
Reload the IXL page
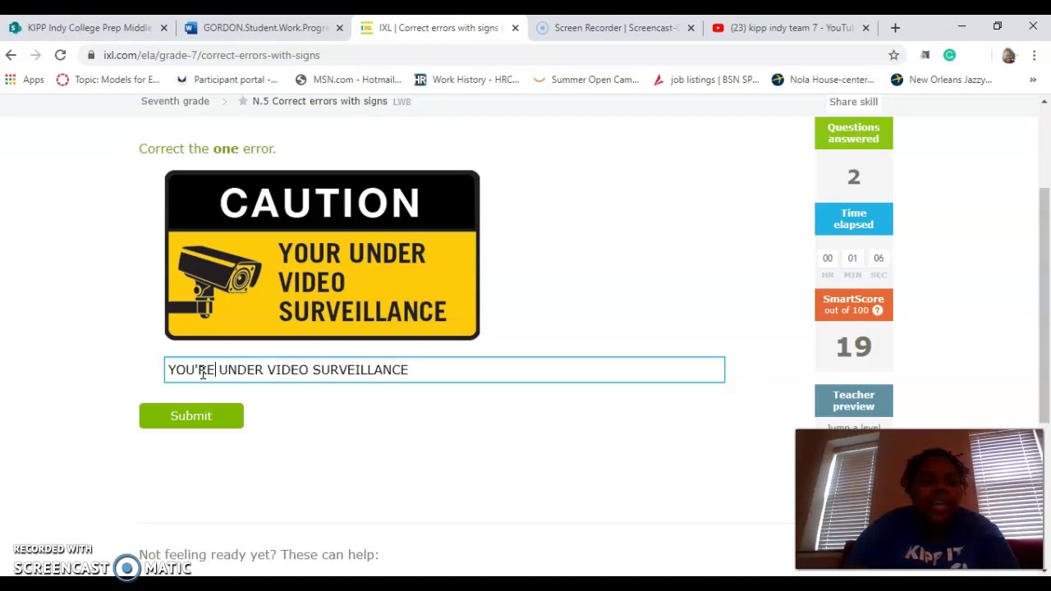[60, 55]
